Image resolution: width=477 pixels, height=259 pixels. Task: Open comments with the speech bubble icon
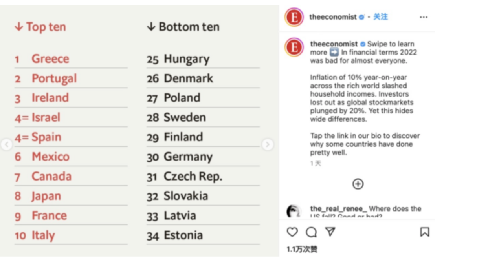click(311, 232)
